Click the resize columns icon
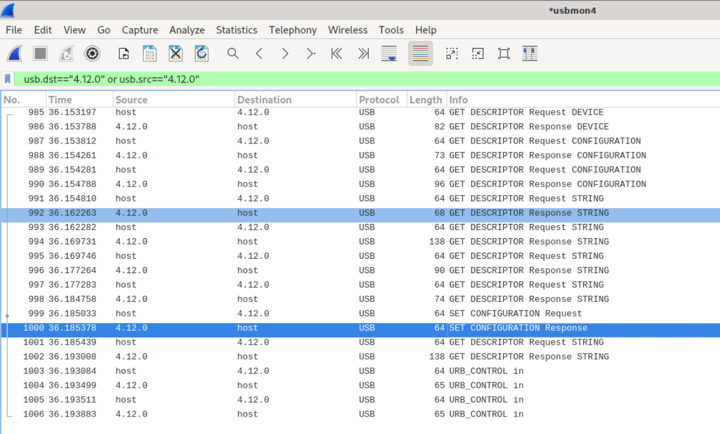Viewport: 720px width, 434px height. [x=529, y=54]
